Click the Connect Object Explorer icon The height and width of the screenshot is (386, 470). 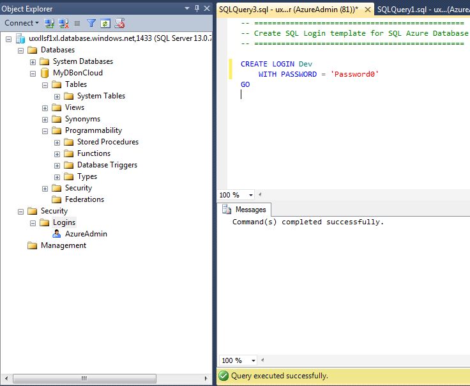click(x=49, y=23)
